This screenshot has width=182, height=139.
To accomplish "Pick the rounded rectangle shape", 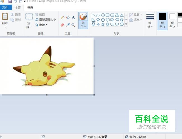I will [112, 15].
